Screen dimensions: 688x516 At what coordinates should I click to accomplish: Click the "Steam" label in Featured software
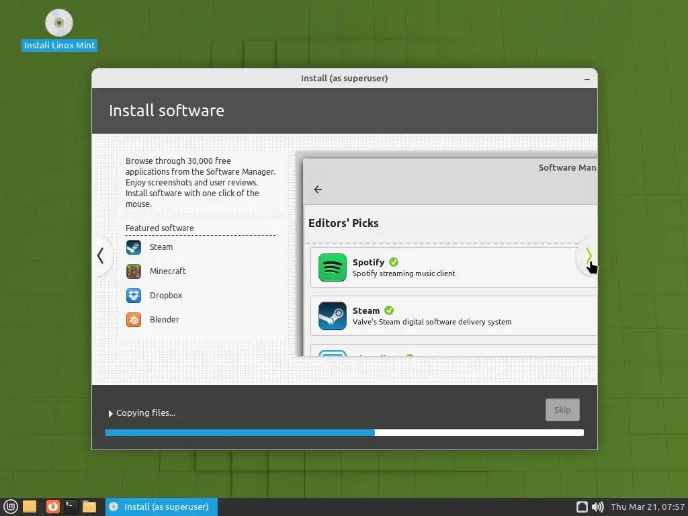[161, 247]
